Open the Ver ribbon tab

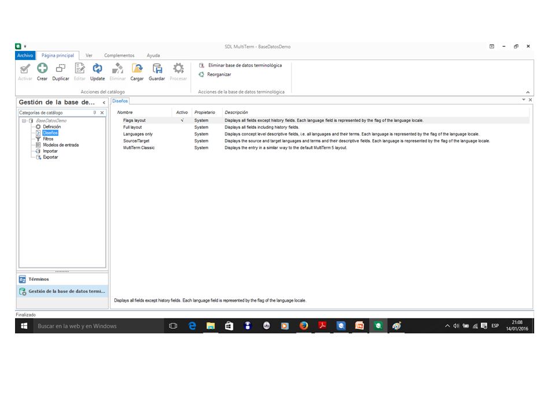(x=89, y=55)
